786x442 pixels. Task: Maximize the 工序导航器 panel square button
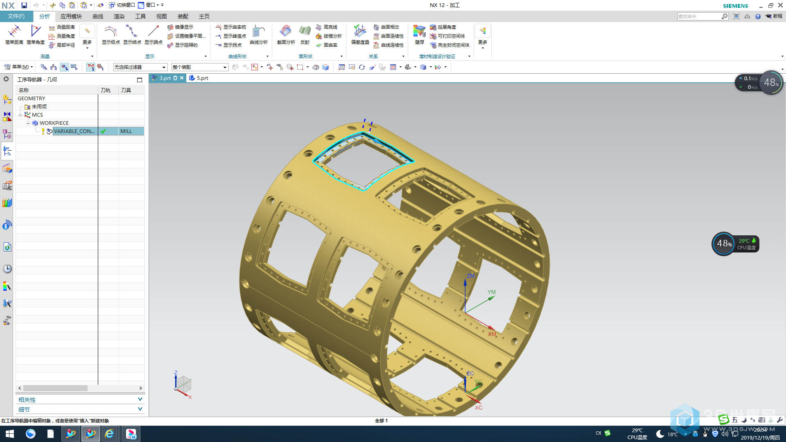(140, 80)
